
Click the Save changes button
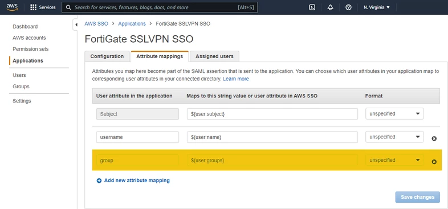coord(417,197)
